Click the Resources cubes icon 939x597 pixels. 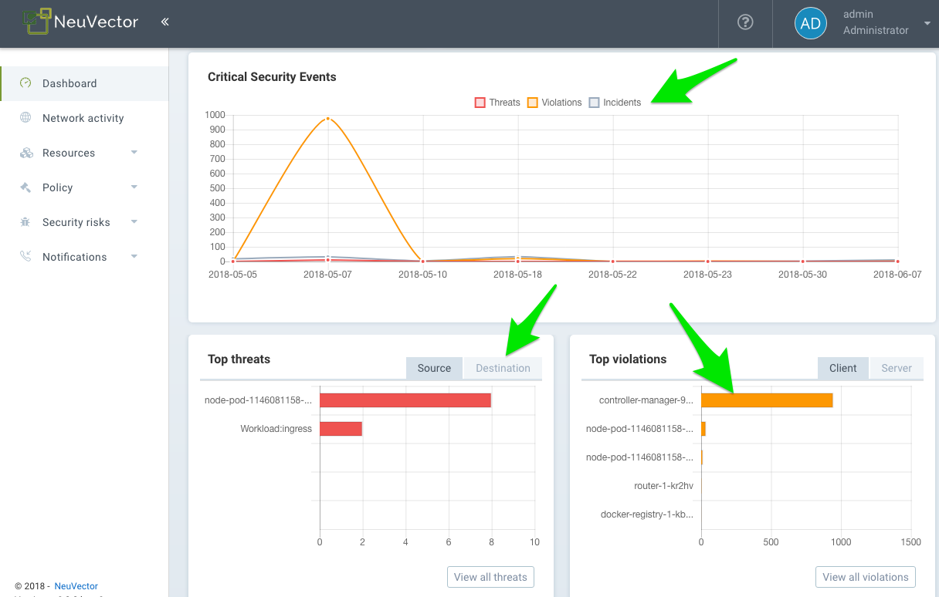pos(26,153)
